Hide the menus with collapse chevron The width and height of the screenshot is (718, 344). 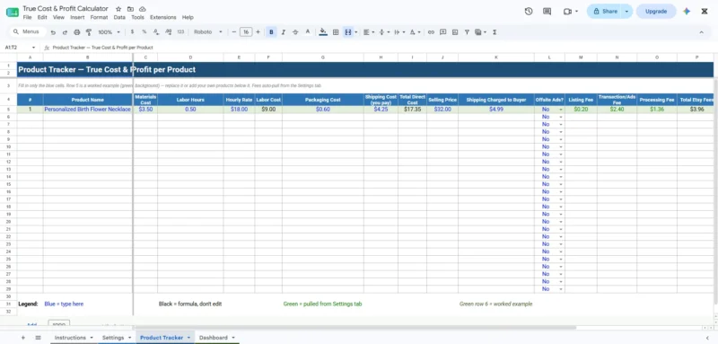[x=701, y=32]
